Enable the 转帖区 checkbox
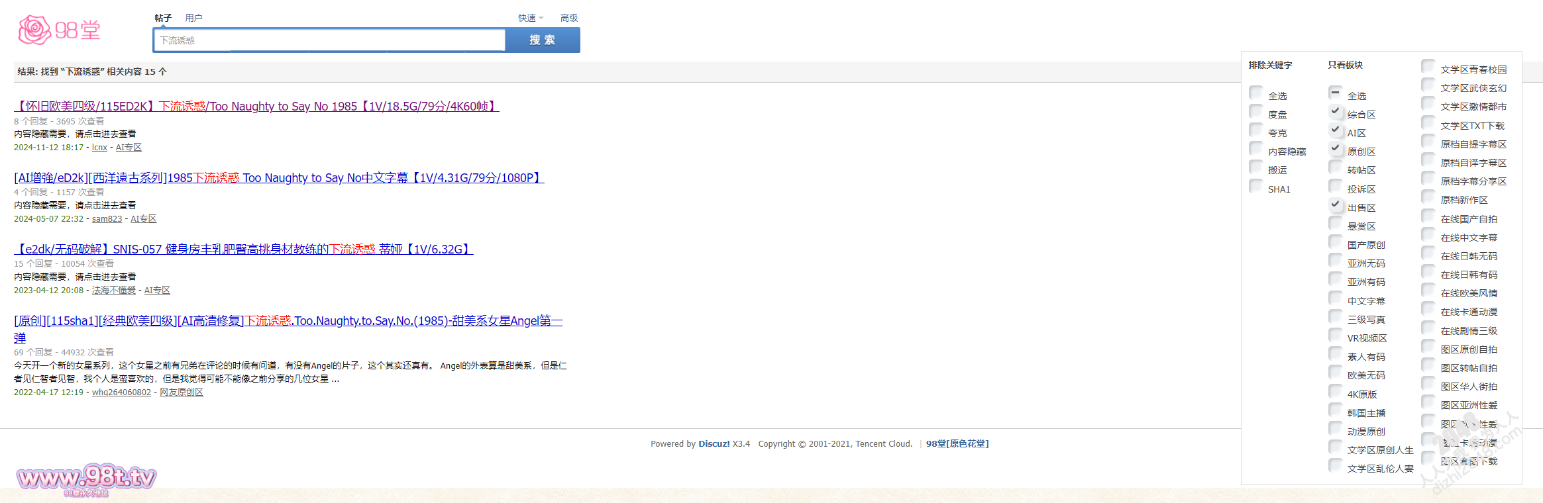The image size is (1543, 503). coord(1336,167)
